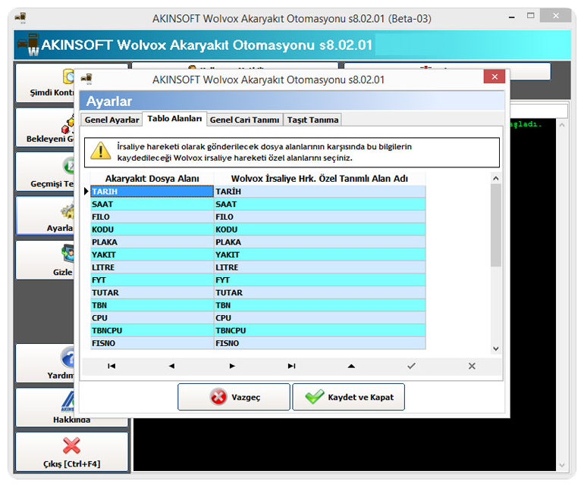Select LITRE cell in Wolvox column

pos(320,267)
